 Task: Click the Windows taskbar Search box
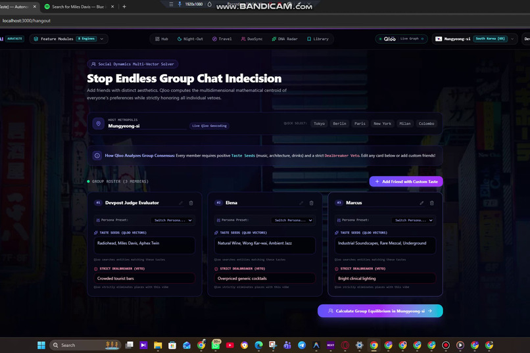coord(85,345)
